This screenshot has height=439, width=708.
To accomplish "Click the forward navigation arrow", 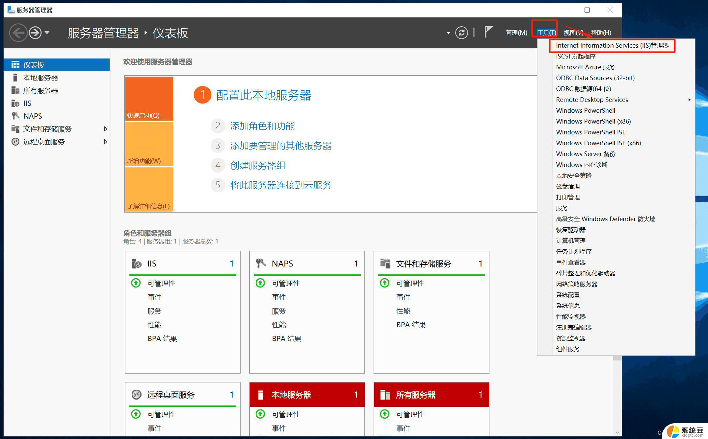I will pos(35,33).
